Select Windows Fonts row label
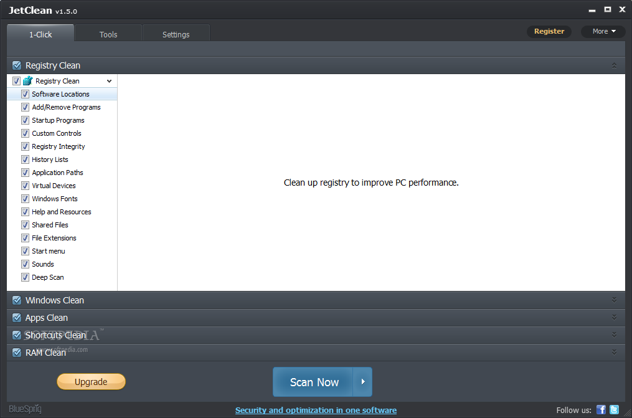This screenshot has width=632, height=418. pos(55,199)
